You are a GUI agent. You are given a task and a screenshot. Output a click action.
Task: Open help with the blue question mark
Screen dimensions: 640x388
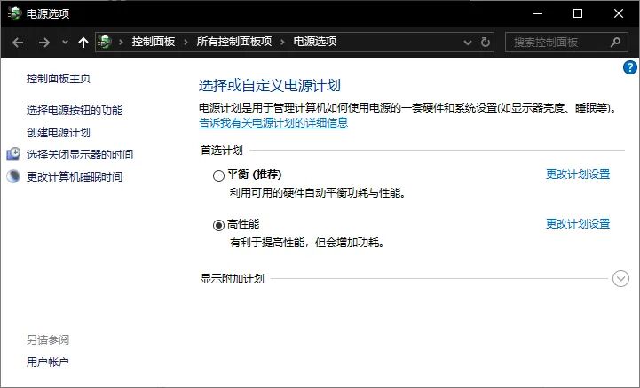[630, 67]
